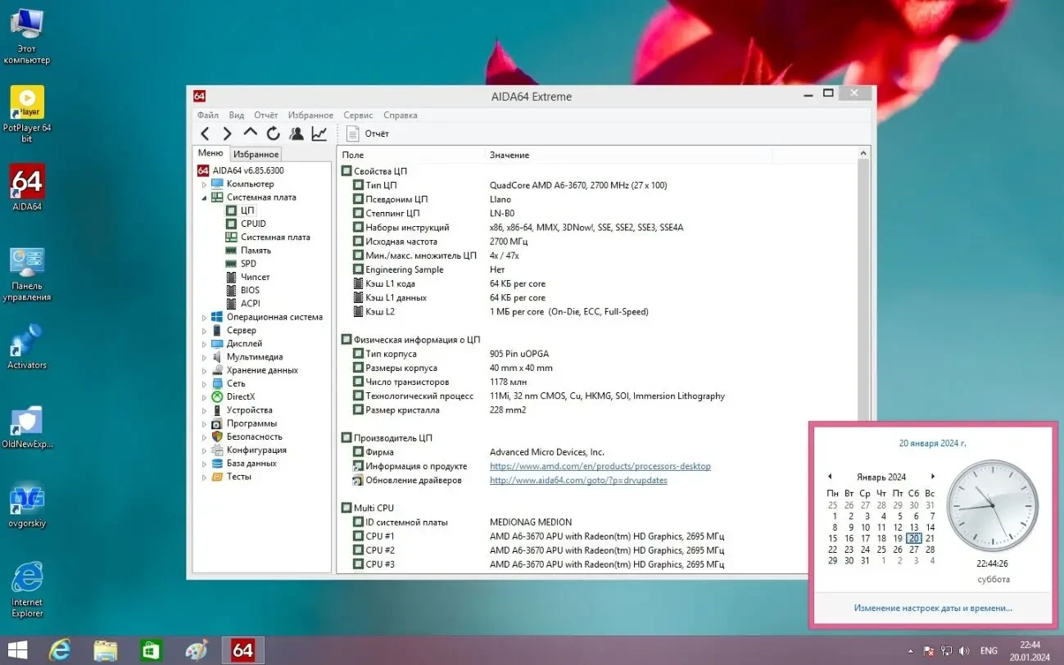Image resolution: width=1064 pixels, height=665 pixels.
Task: Click the Forward navigation arrow in AIDA64 toolbar
Action: pyautogui.click(x=228, y=133)
